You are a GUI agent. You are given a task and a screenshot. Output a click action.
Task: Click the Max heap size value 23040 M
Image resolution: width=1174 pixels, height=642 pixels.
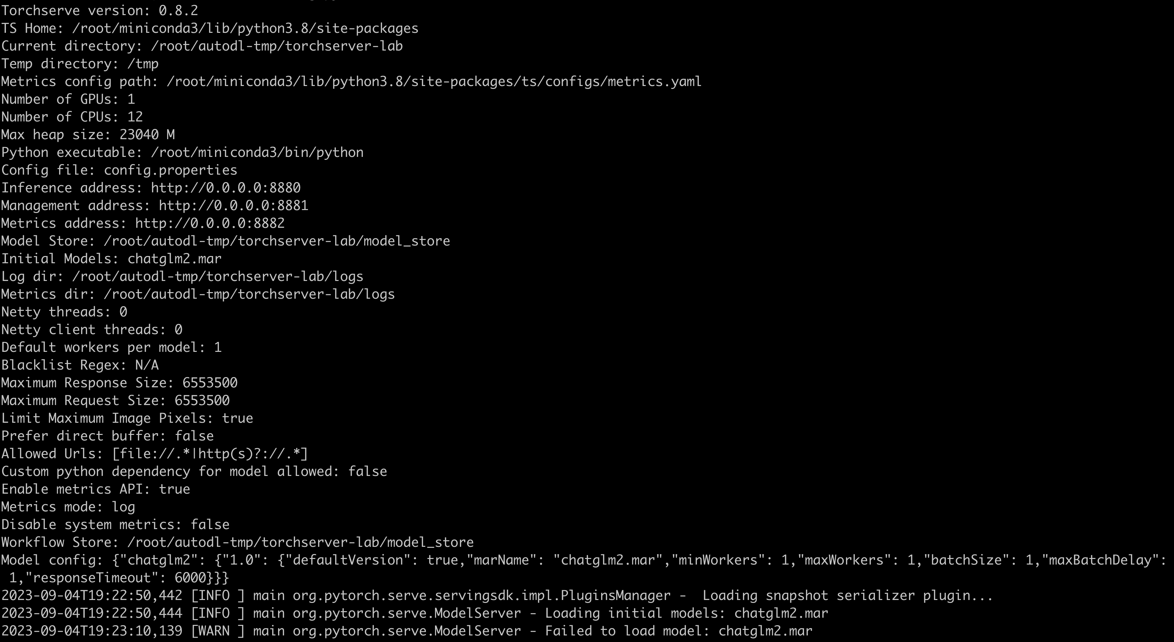click(x=147, y=135)
